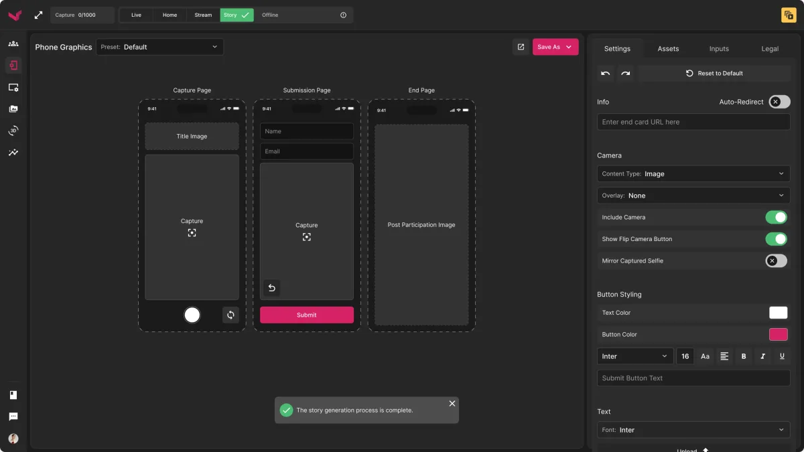Open the Overlay None dropdown
Viewport: 804px width, 452px height.
point(693,196)
